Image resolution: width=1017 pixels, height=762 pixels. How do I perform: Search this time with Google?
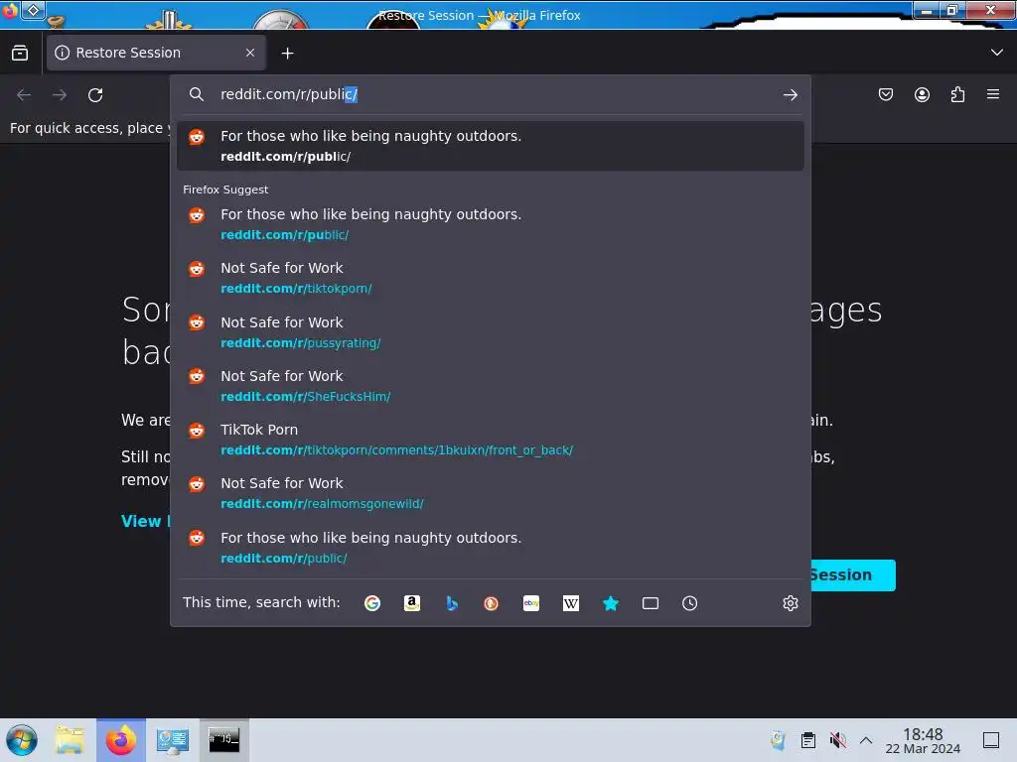click(372, 603)
